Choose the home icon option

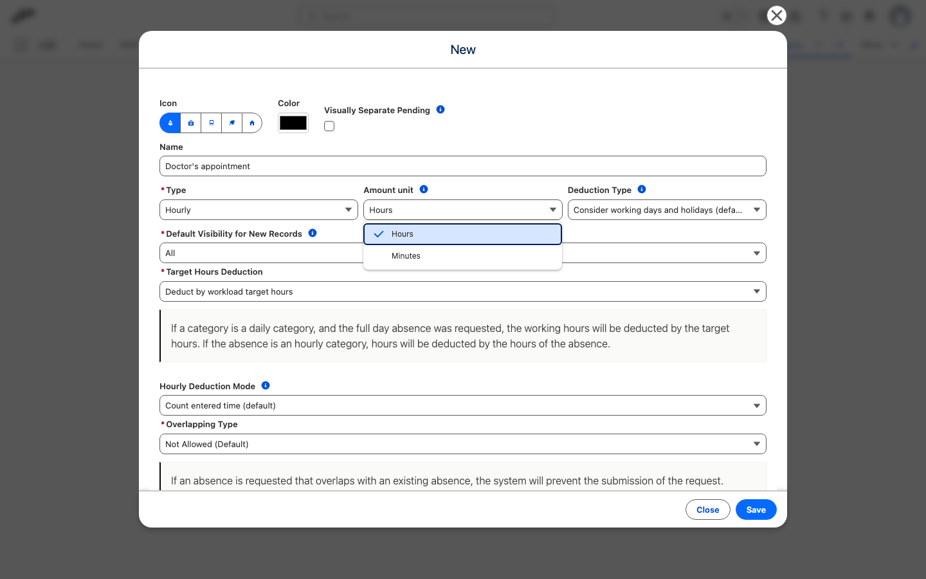pyautogui.click(x=252, y=123)
